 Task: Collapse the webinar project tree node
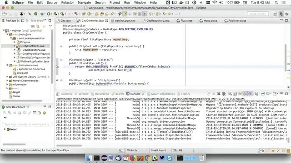(x=4, y=30)
